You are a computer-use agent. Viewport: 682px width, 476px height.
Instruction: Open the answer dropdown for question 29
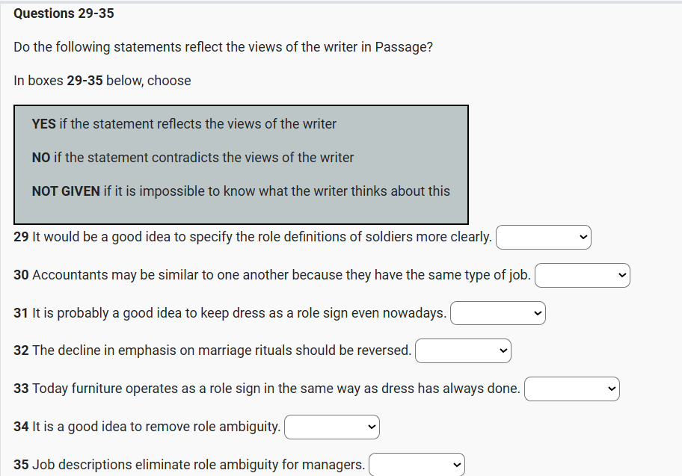coord(544,238)
